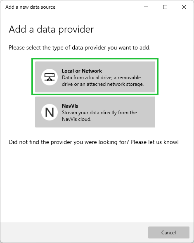Click the bold 'NavVis' title text
Image resolution: width=194 pixels, height=243 pixels.
pyautogui.click(x=70, y=106)
